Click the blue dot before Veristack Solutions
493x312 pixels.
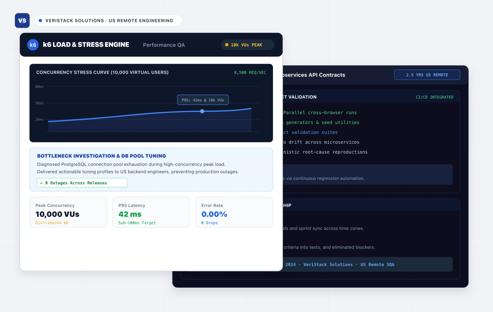(40, 21)
